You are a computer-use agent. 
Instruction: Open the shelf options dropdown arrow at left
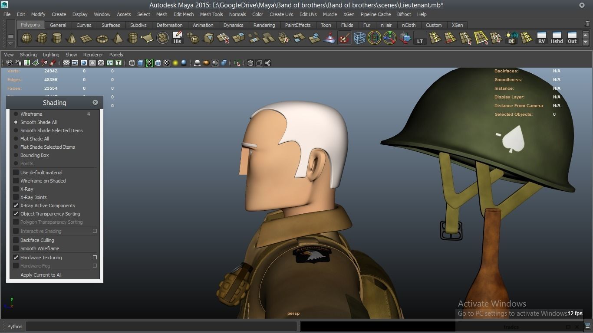tap(10, 44)
